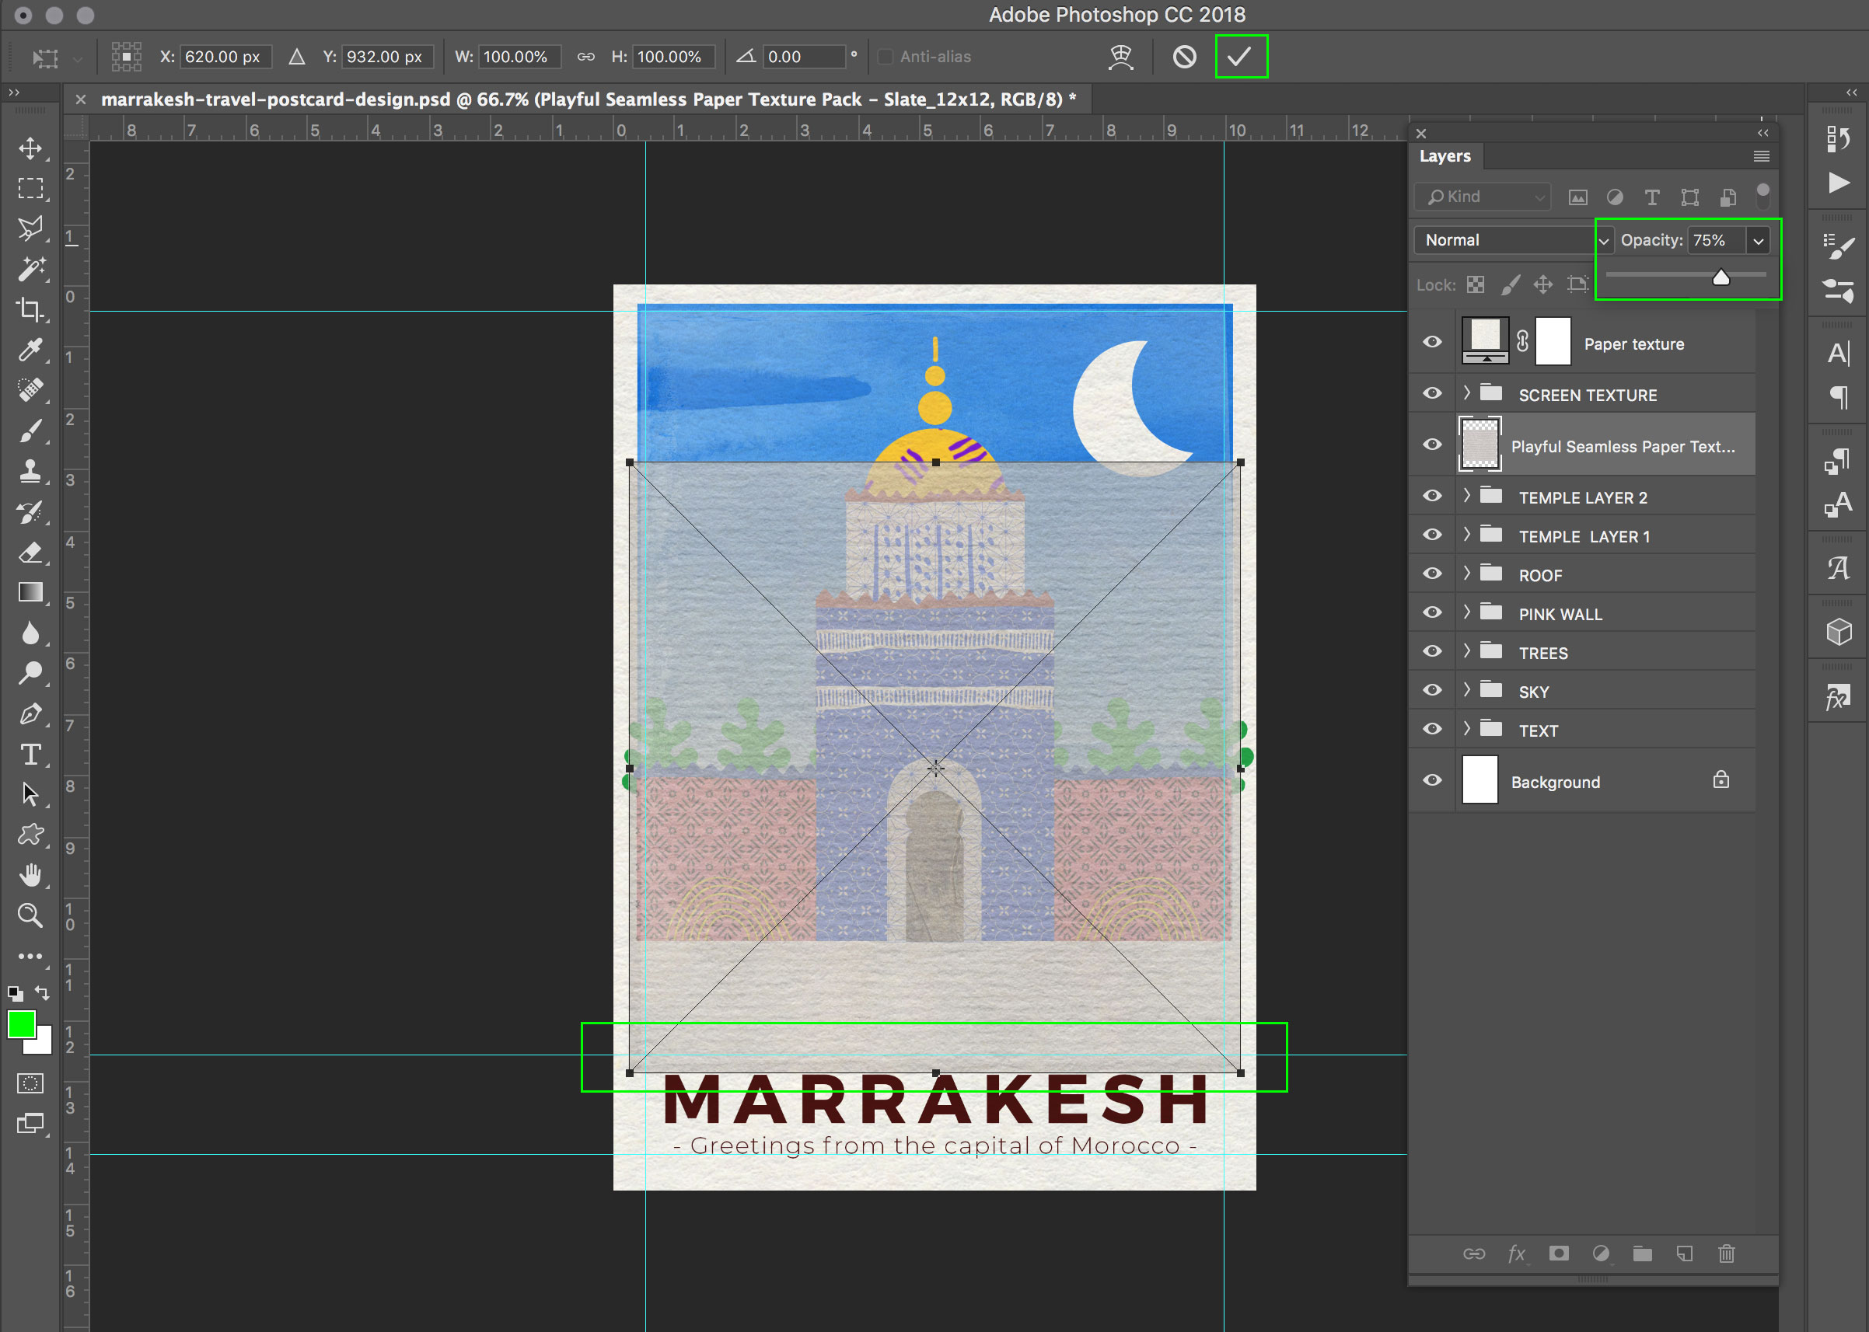Filter layers by type layers
1869x1332 pixels.
tap(1651, 197)
